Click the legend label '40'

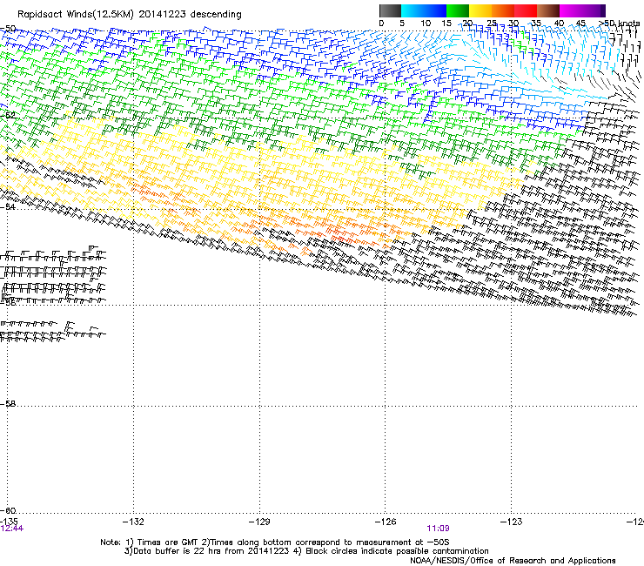tap(559, 24)
